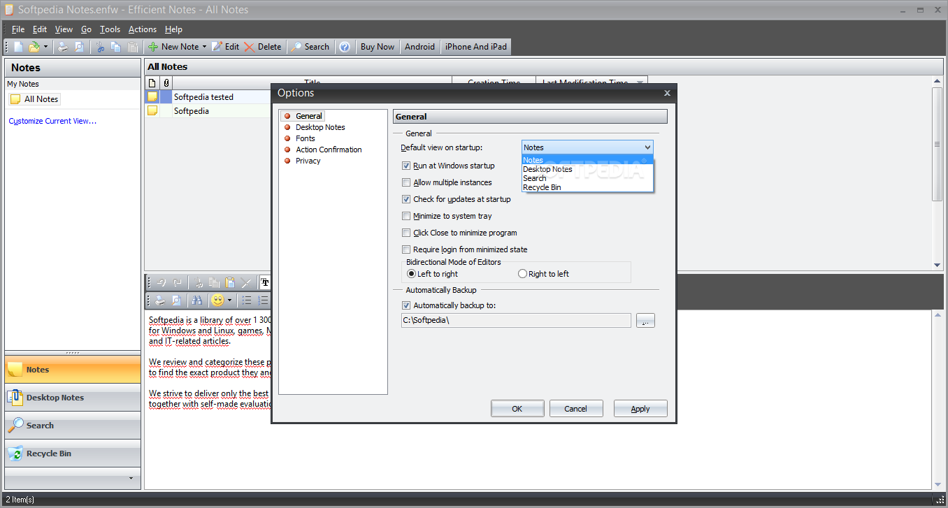Open the Recycle Bin navigation pane

pyautogui.click(x=73, y=453)
